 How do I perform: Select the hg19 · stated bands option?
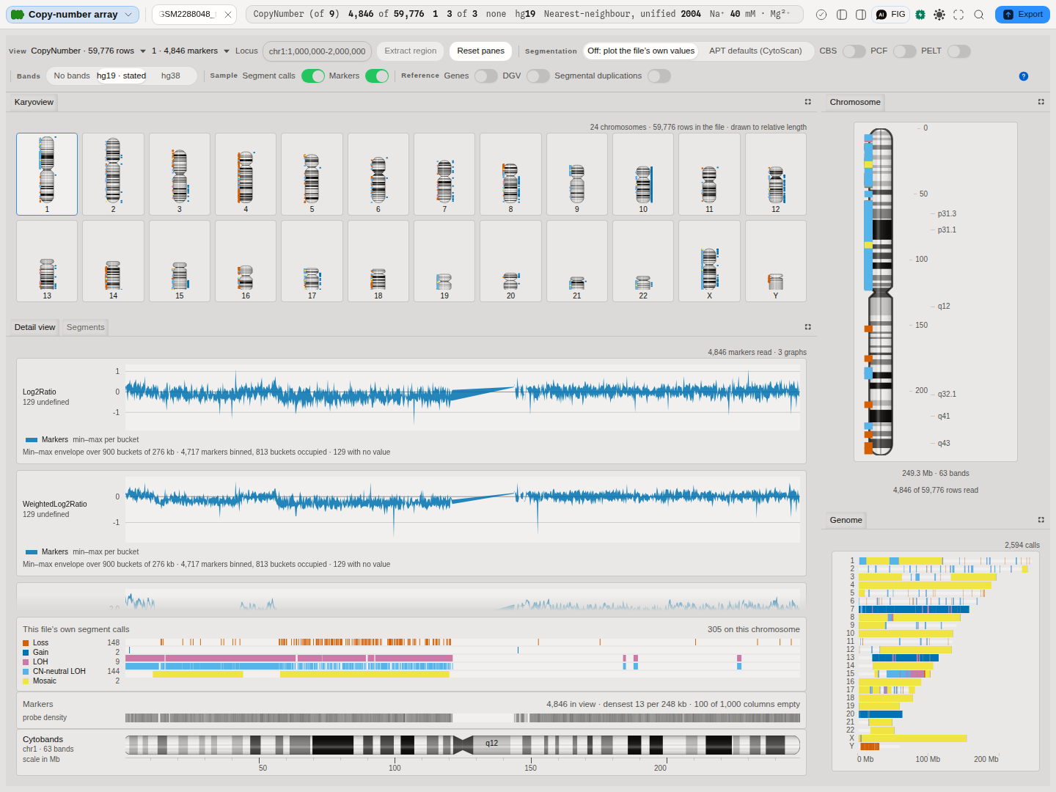point(122,76)
